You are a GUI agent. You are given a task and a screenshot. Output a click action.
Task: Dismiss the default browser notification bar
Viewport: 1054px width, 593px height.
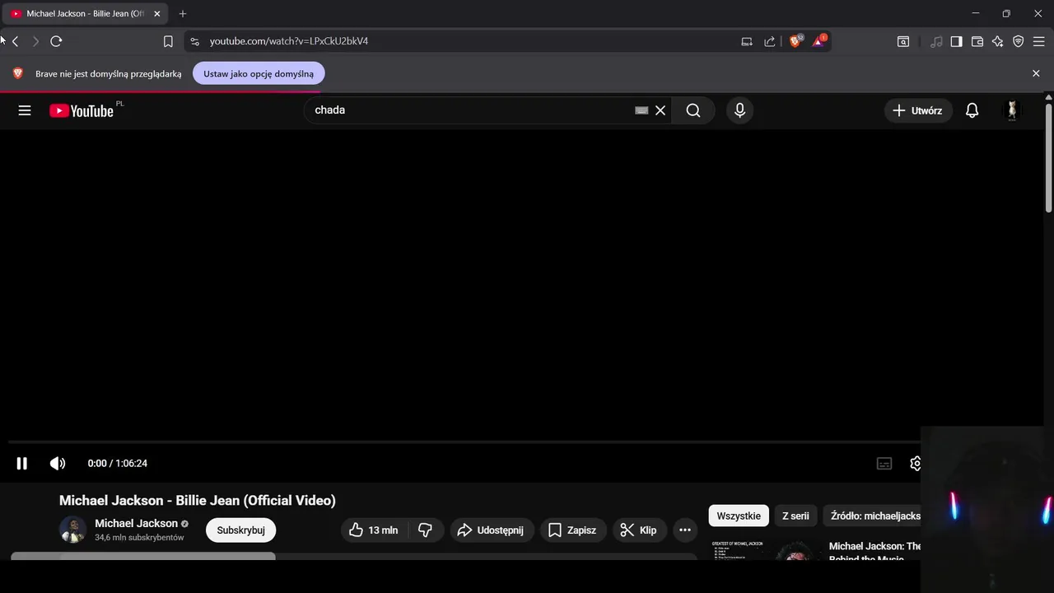click(x=1036, y=73)
